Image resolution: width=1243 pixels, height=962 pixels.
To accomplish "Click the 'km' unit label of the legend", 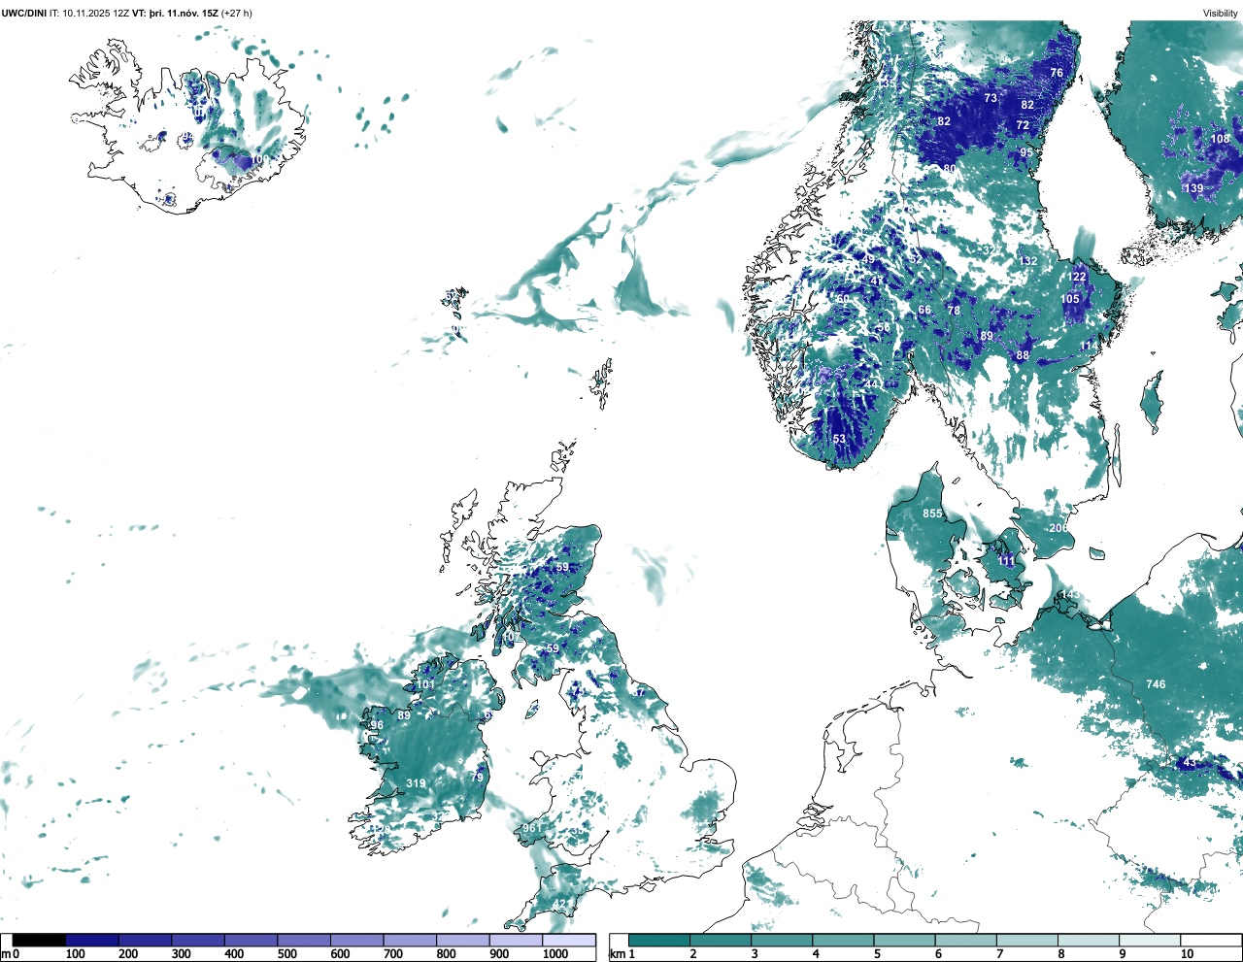I will 617,954.
